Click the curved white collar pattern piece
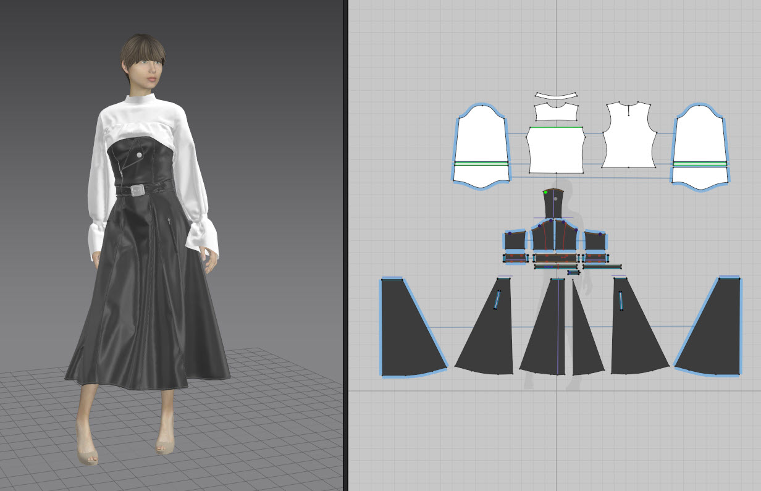The width and height of the screenshot is (761, 491). coord(556,96)
